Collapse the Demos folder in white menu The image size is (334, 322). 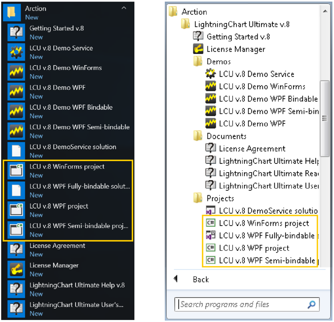(x=212, y=62)
